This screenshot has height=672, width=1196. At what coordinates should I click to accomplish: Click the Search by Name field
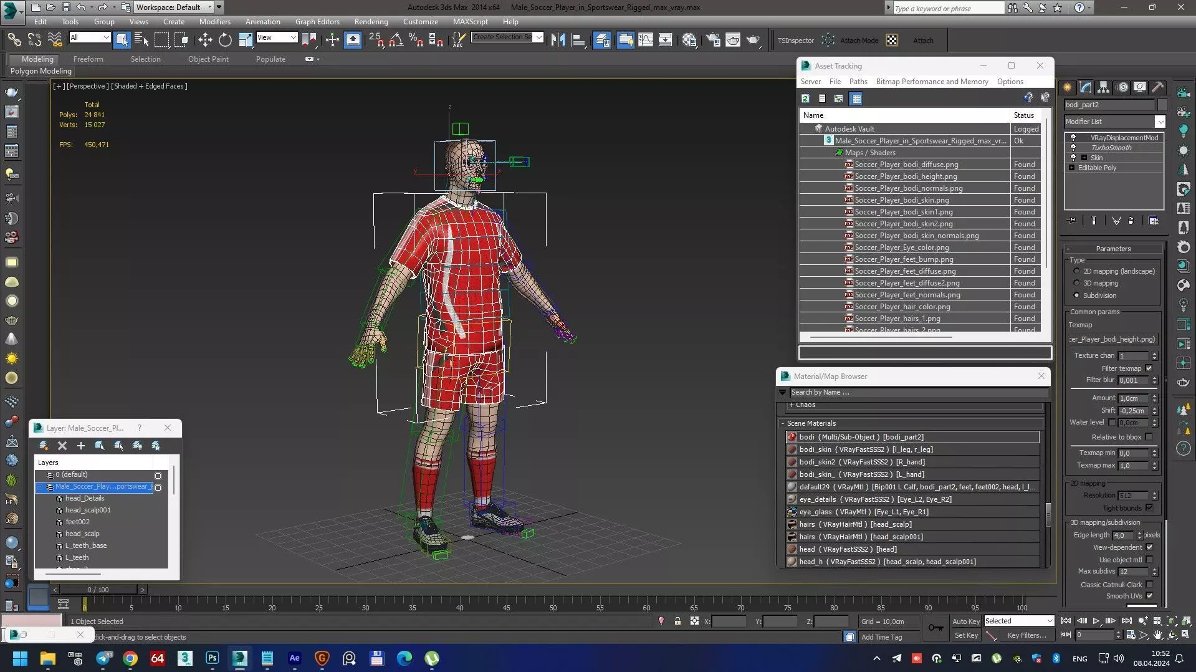[x=919, y=393]
